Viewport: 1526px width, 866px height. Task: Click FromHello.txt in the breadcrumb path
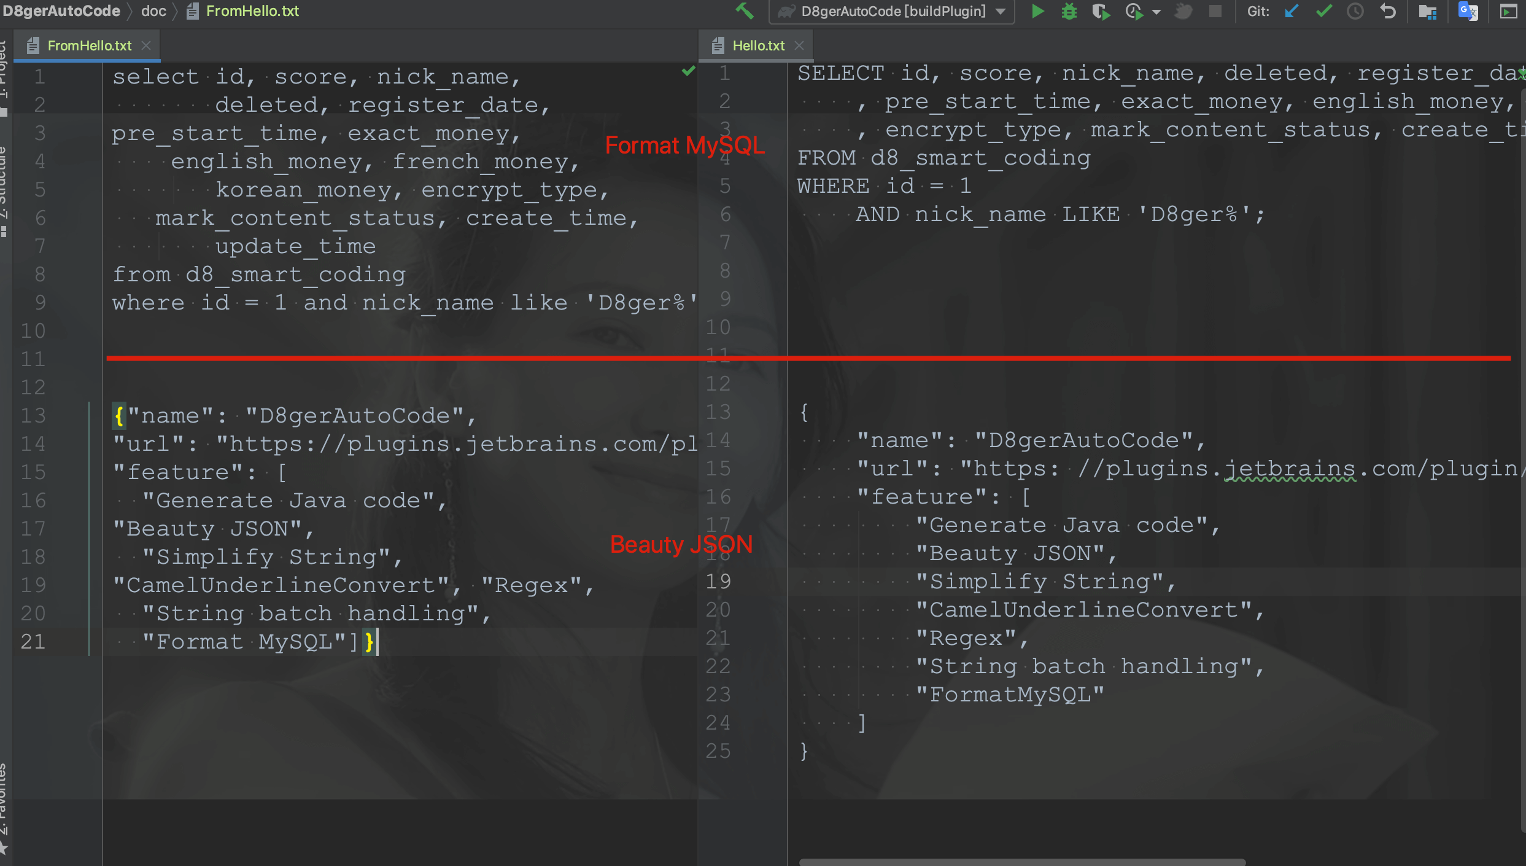coord(252,11)
